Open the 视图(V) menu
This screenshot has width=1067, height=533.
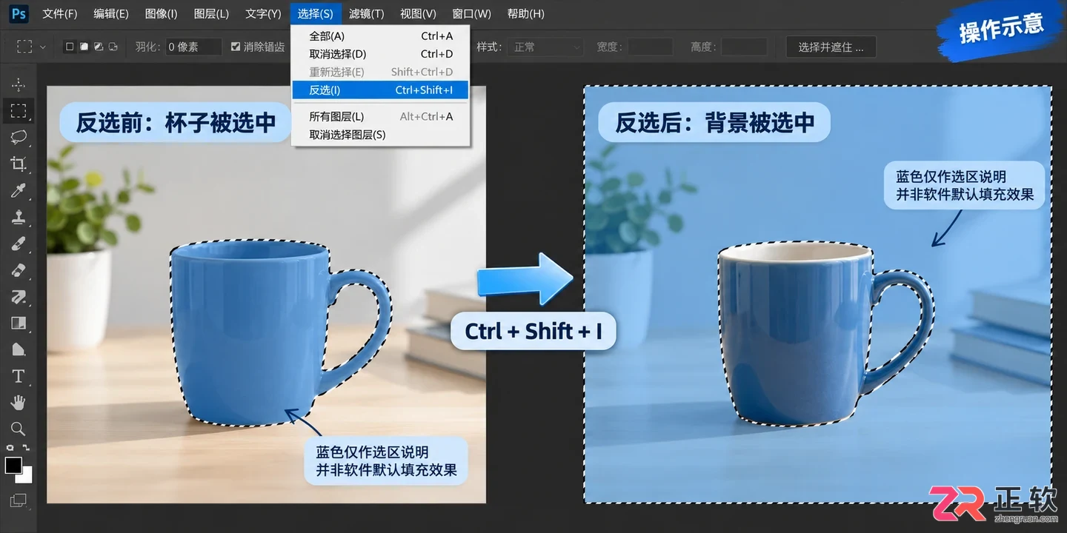pos(418,13)
